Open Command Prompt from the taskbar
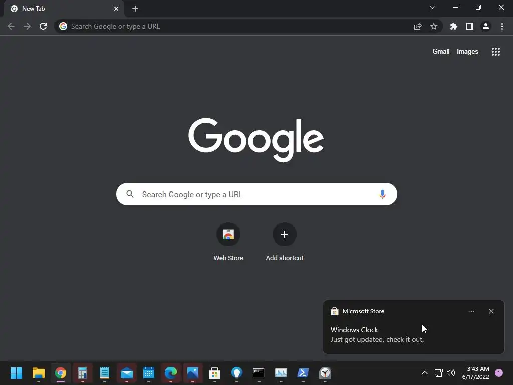This screenshot has height=385, width=513. [259, 373]
